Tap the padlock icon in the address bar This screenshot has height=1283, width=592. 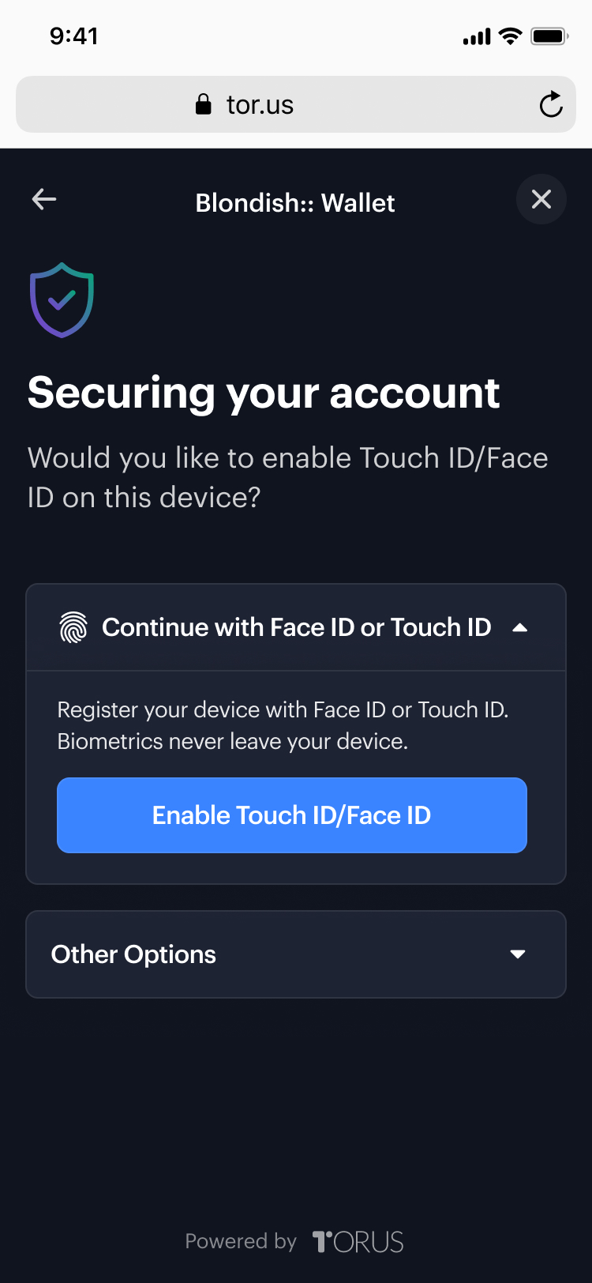point(204,104)
